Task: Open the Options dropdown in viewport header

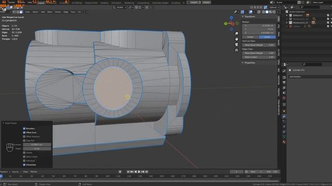Action: 274,7
